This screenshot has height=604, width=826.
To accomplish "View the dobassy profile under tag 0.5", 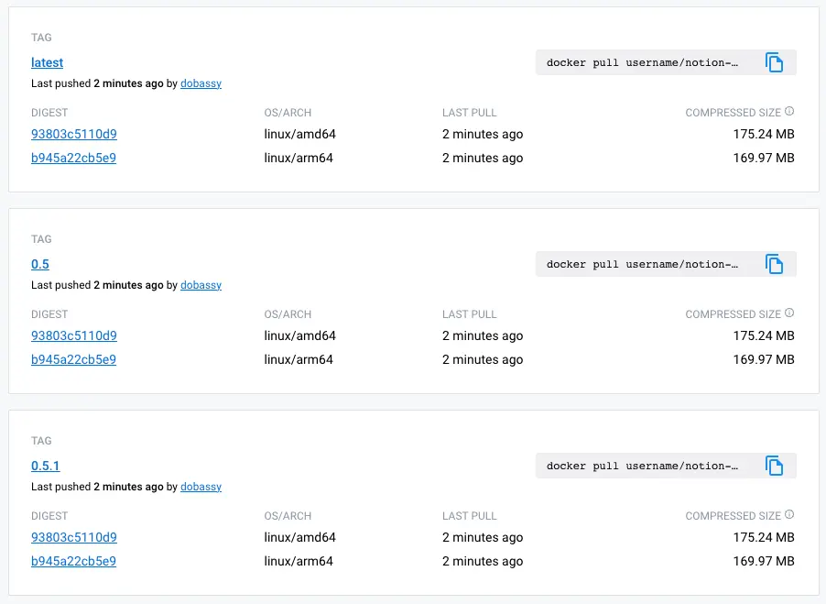I will (x=201, y=285).
